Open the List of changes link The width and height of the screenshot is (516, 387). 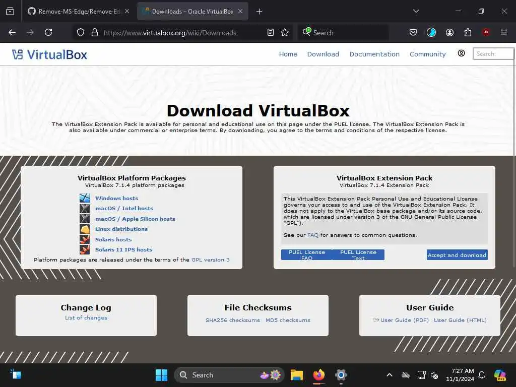pos(86,317)
